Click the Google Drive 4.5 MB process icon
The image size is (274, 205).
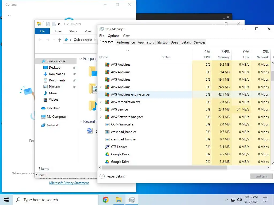(107, 154)
